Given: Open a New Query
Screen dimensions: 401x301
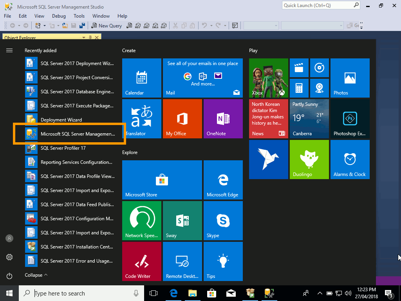Looking at the screenshot, I should pos(107,25).
